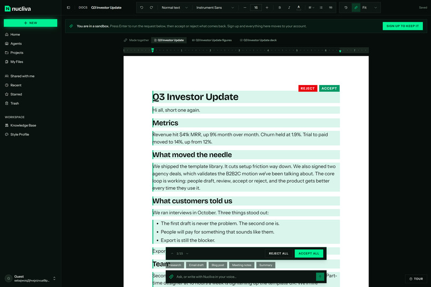Viewport: 431px width, 287px height.
Task: Go to previous suggestion with up chevron
Action: (172, 253)
